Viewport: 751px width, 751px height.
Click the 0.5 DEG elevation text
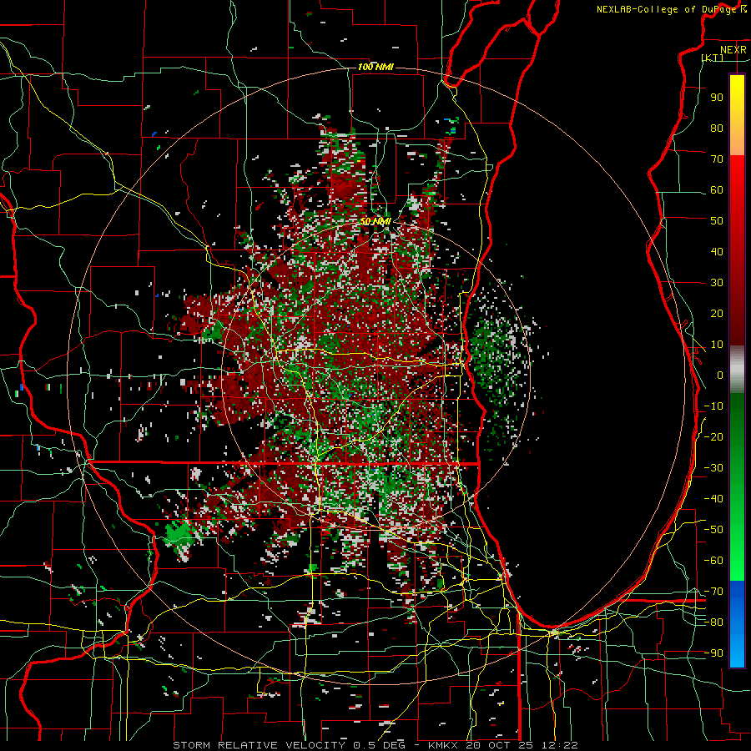[379, 745]
